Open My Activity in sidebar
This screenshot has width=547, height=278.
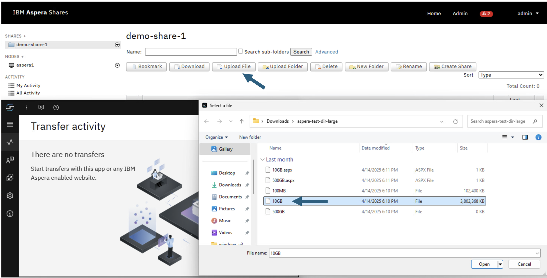click(28, 86)
